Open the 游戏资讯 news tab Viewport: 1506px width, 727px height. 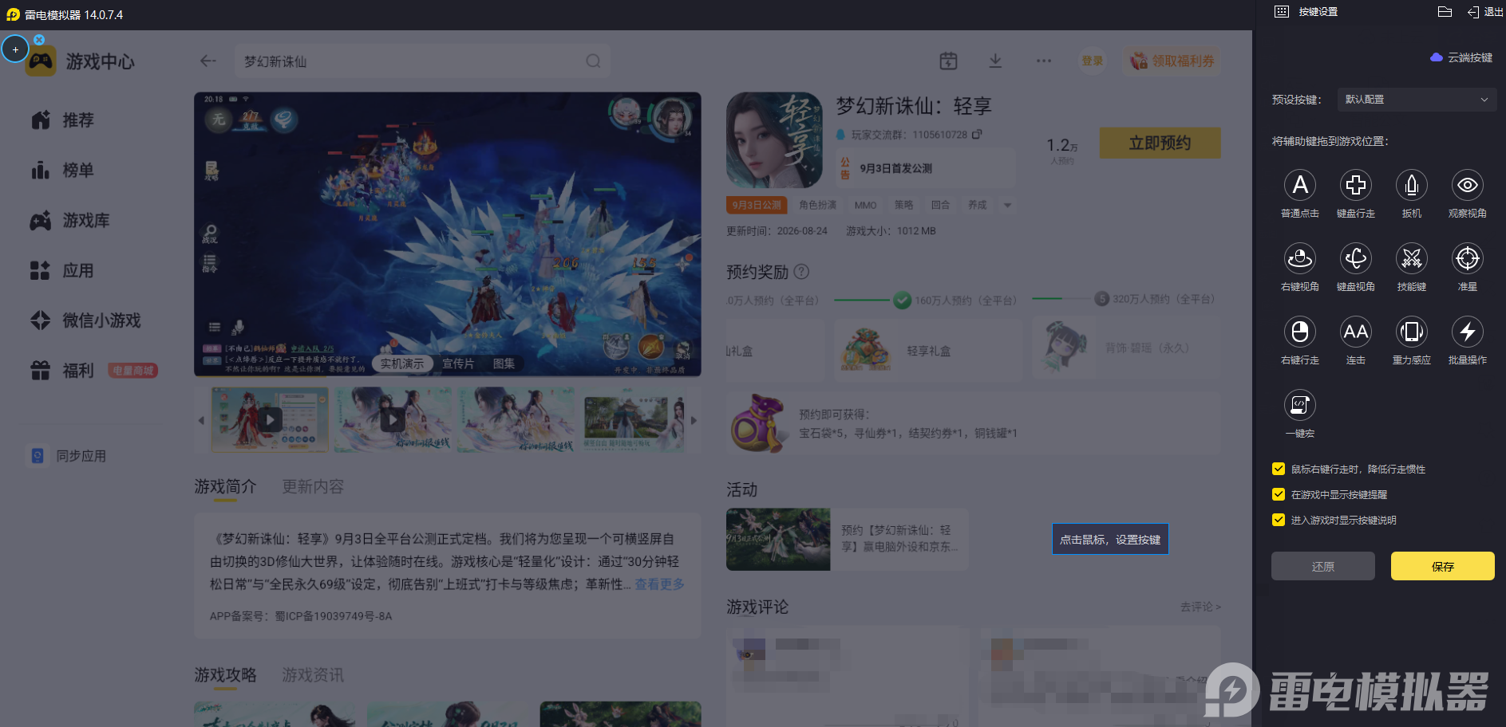coord(313,675)
